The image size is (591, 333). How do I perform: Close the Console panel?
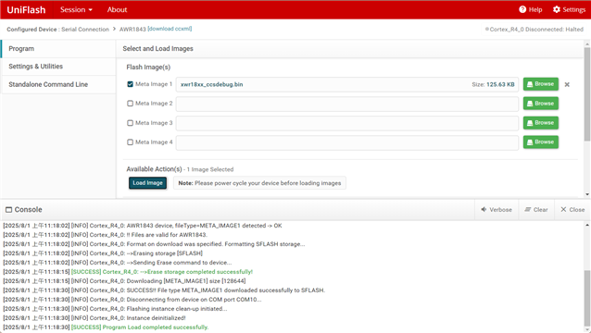572,210
